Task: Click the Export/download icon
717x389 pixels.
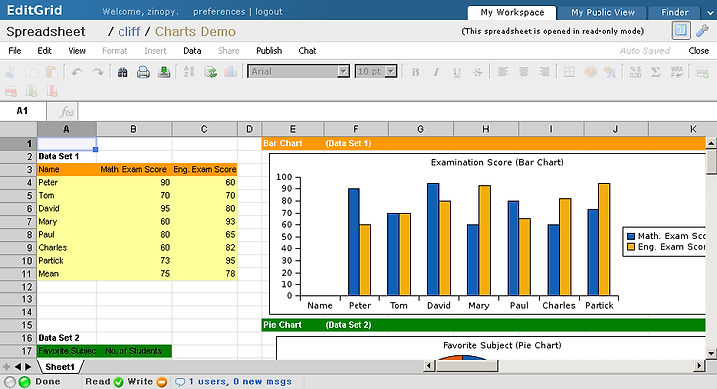Action: [x=164, y=72]
